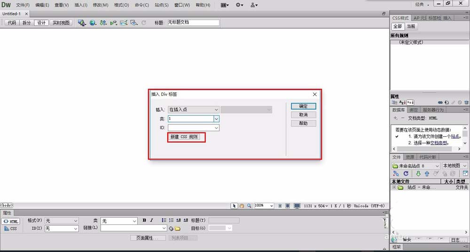Click 确定 in the Div dialog
Viewport: 470px width, 252px height.
303,106
